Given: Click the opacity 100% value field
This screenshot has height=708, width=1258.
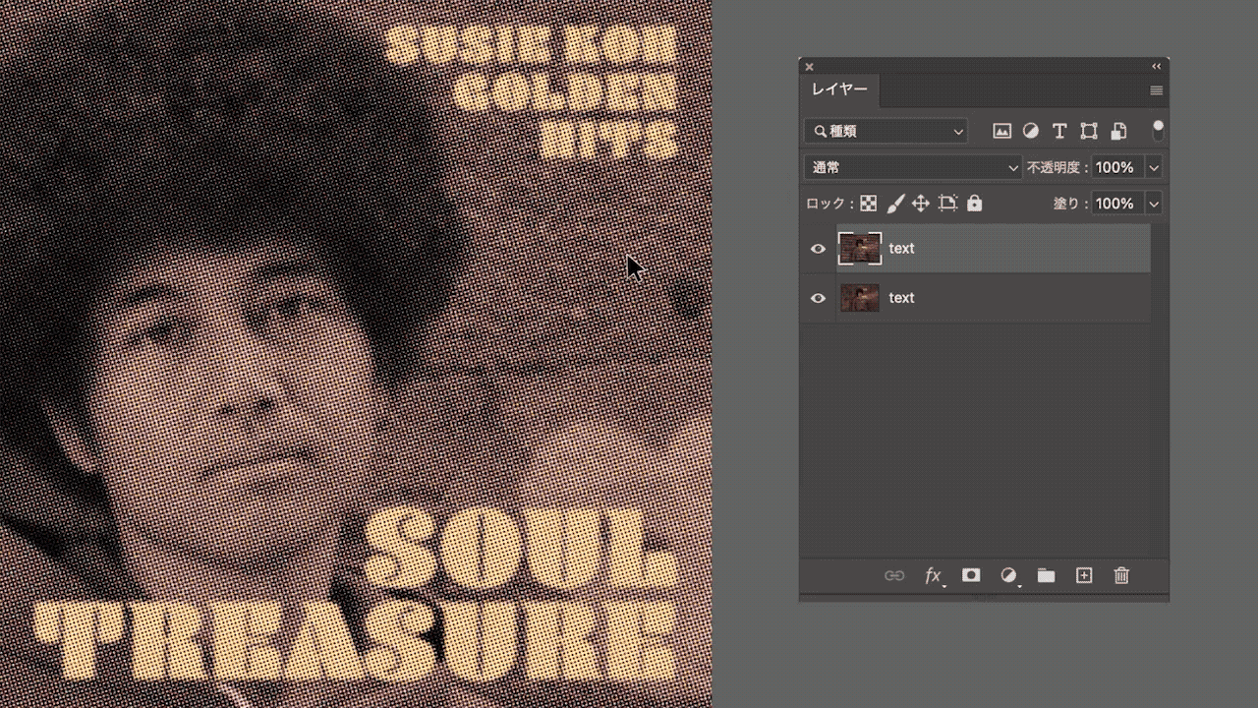Looking at the screenshot, I should click(x=1115, y=168).
